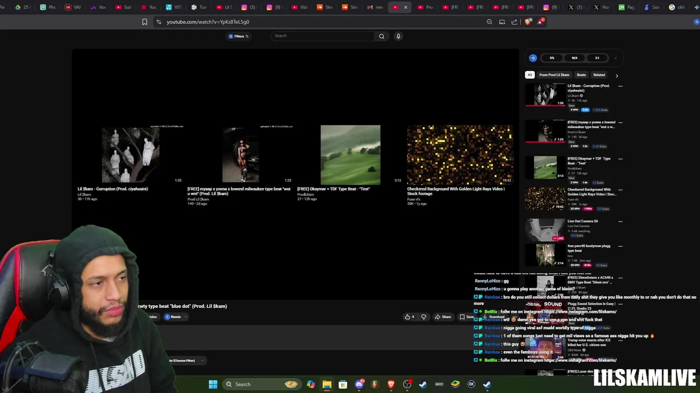Open options for myaap x yonna sidebar video

(620, 123)
